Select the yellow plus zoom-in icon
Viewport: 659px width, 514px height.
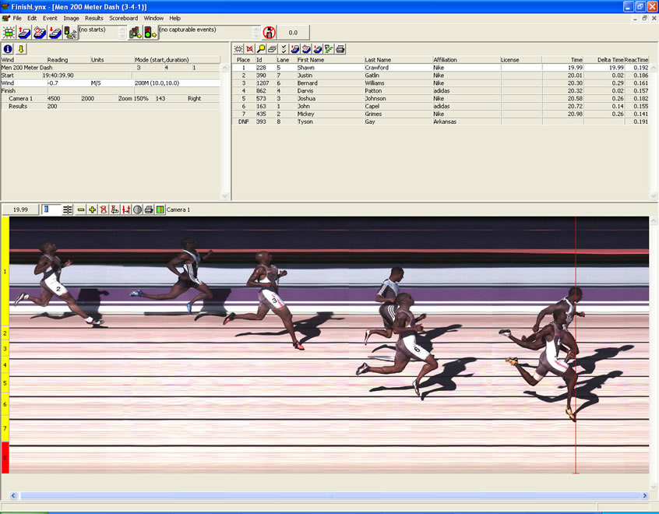tap(92, 209)
